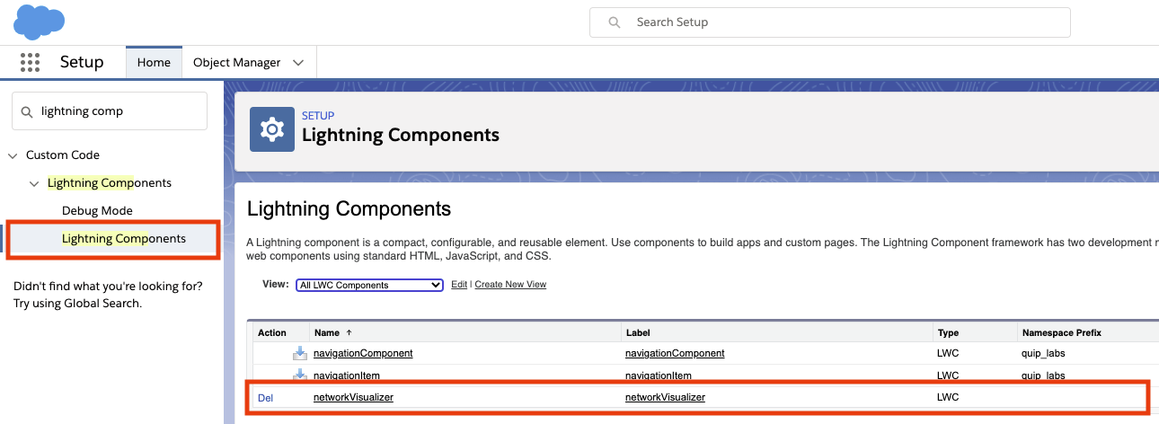Open the navigationItem name link

pos(346,375)
